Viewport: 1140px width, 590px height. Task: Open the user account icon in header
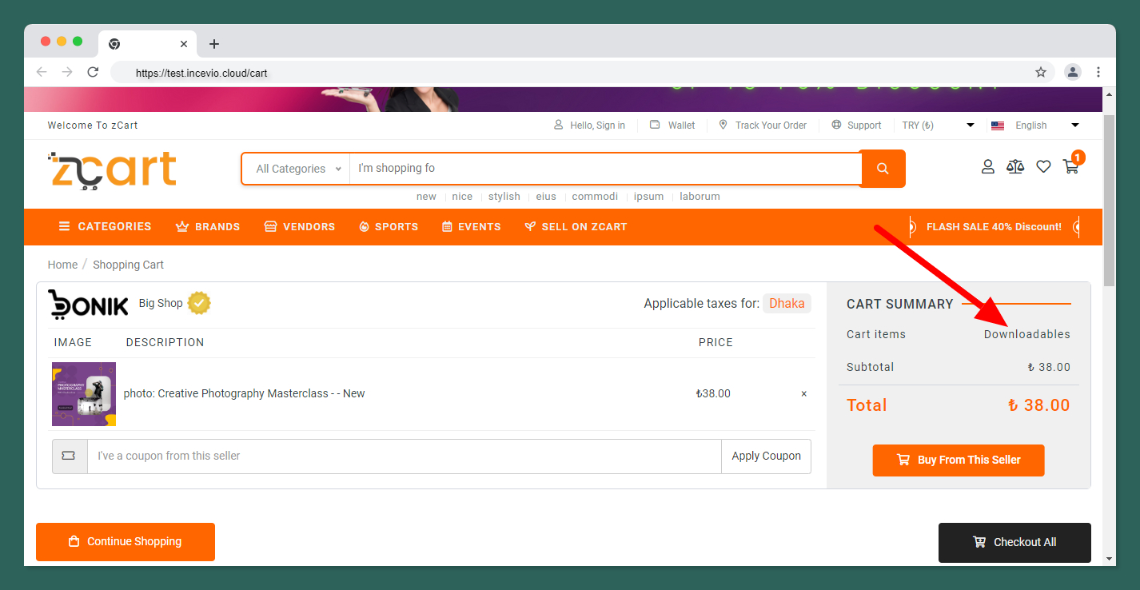click(x=988, y=166)
